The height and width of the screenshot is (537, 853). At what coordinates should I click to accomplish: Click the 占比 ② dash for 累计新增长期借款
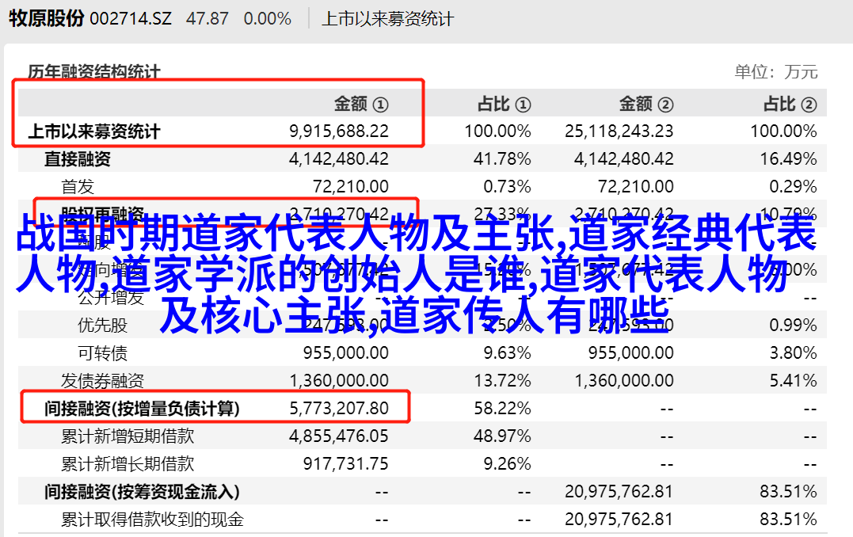(x=810, y=465)
